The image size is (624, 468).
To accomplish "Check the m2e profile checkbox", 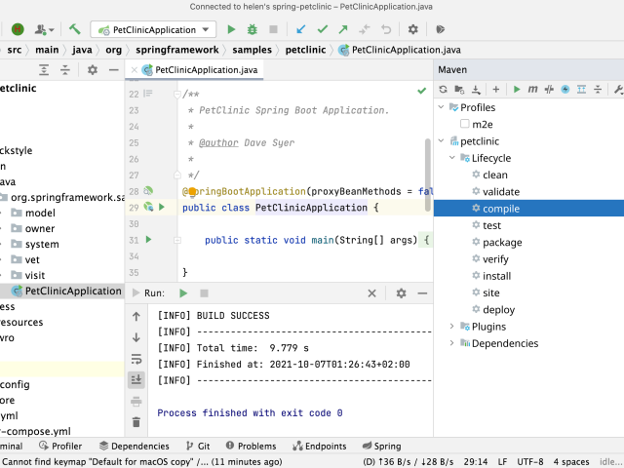I will click(464, 124).
